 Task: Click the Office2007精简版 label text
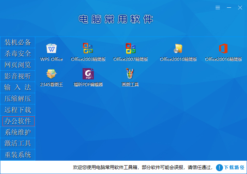[131, 59]
